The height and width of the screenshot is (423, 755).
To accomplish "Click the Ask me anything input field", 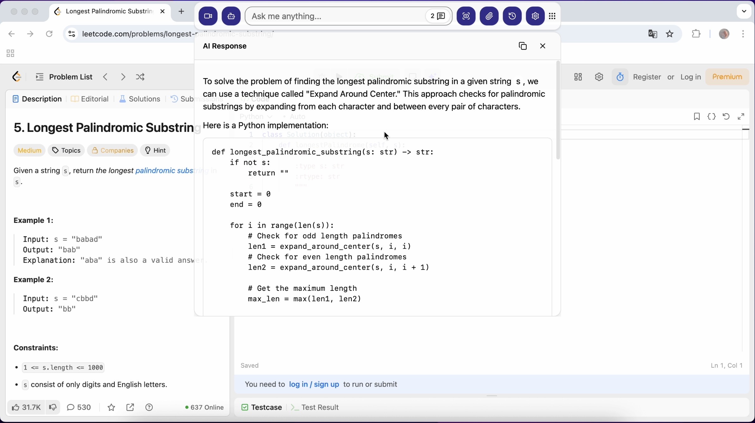I will [x=335, y=16].
